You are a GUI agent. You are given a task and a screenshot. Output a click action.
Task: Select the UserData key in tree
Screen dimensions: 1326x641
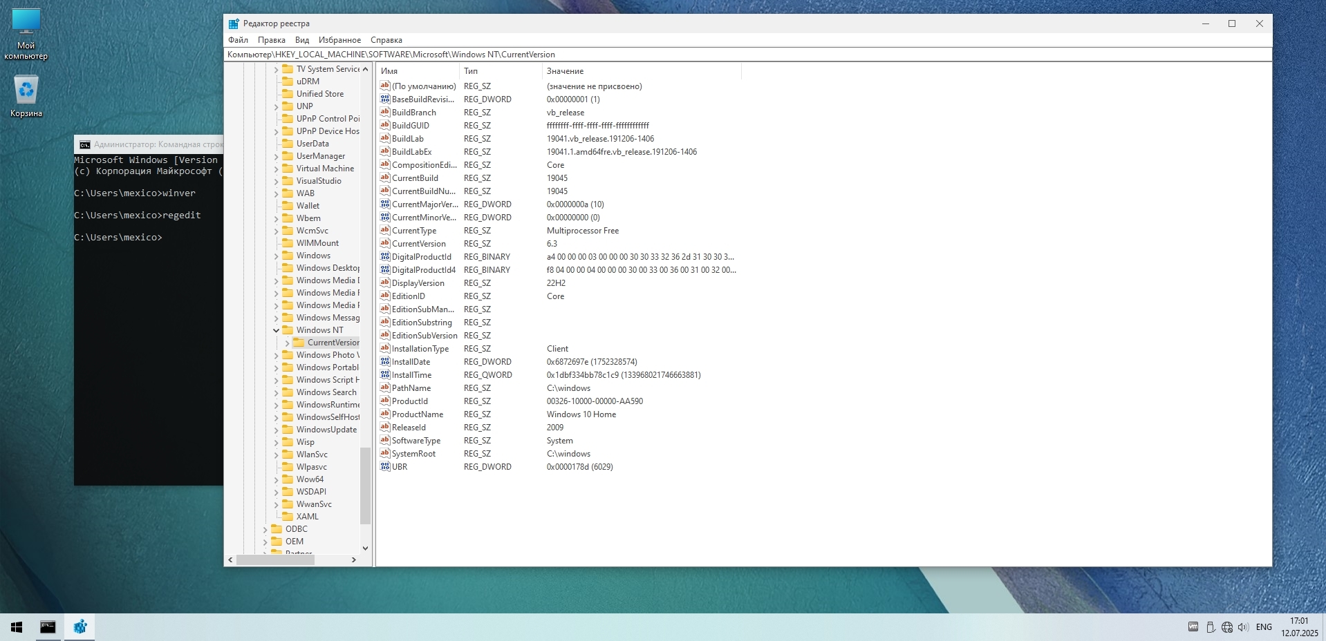click(312, 144)
